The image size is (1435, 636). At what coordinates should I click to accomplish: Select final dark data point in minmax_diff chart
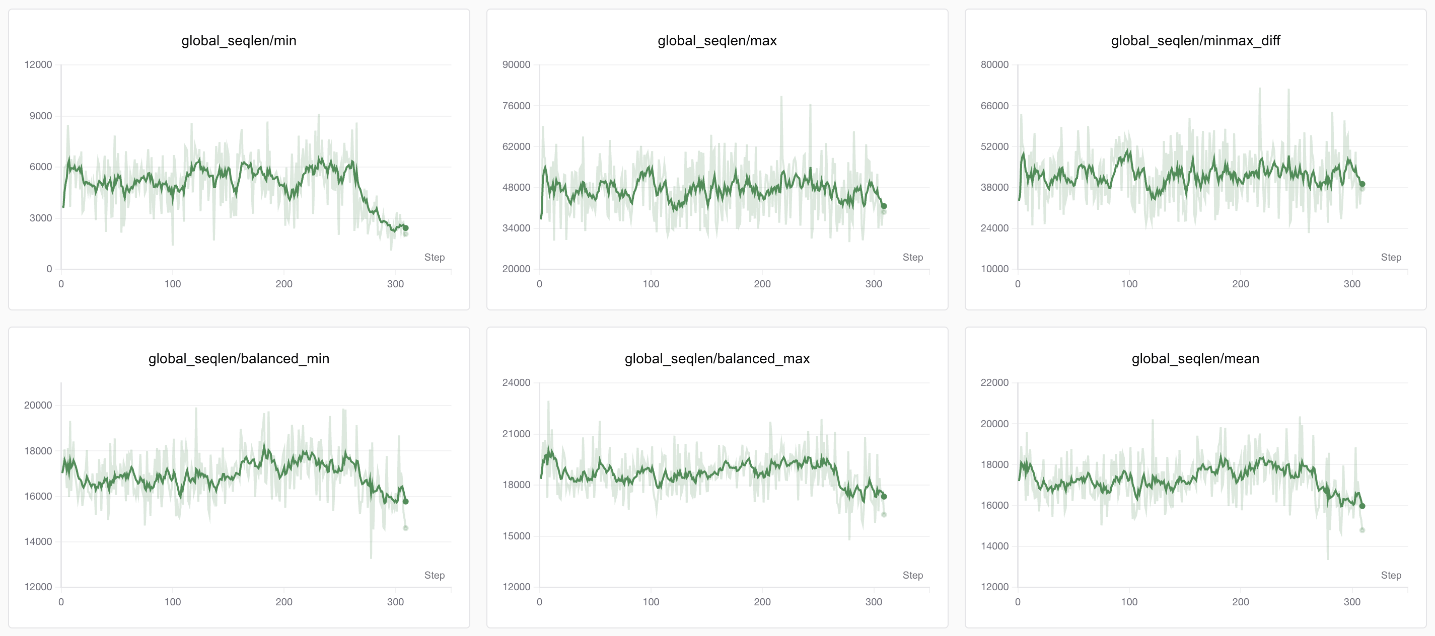point(1362,184)
